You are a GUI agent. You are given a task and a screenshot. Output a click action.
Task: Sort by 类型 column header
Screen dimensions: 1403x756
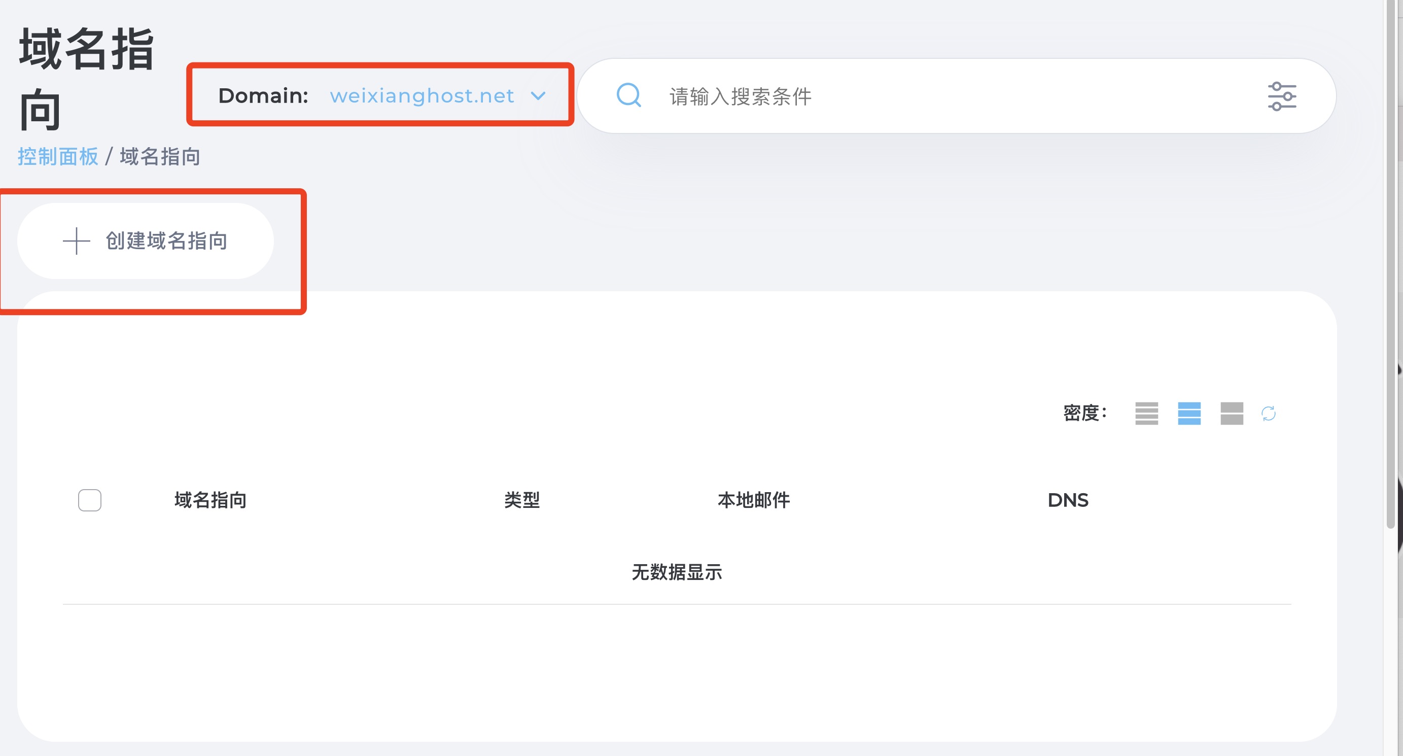click(x=521, y=500)
